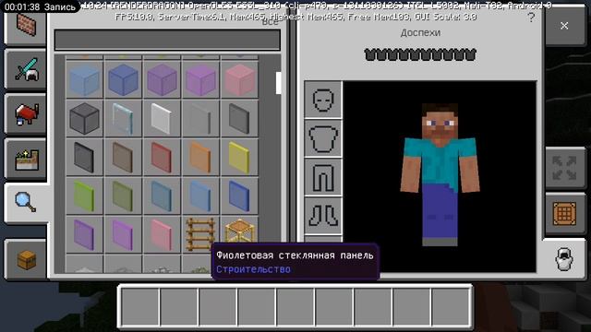
Task: Close the inventory with the X button
Action: [x=564, y=26]
